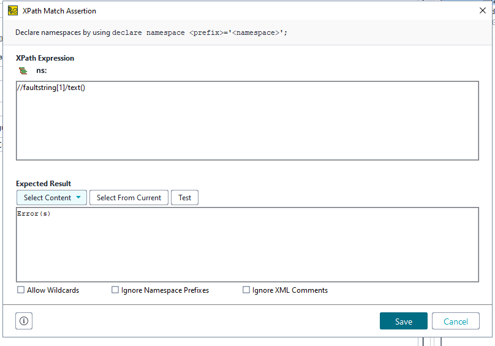Click the SoapUI icon in title bar
Image resolution: width=495 pixels, height=346 pixels.
click(x=12, y=10)
